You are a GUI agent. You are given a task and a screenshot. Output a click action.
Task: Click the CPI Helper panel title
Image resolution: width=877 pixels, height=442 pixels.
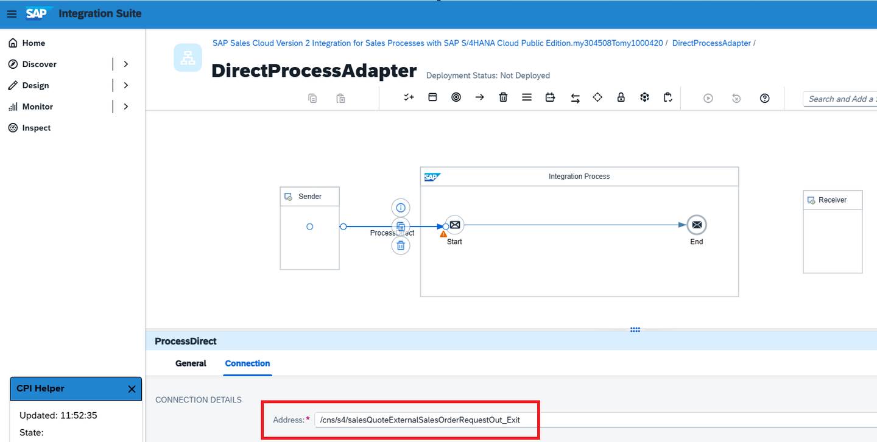[40, 388]
